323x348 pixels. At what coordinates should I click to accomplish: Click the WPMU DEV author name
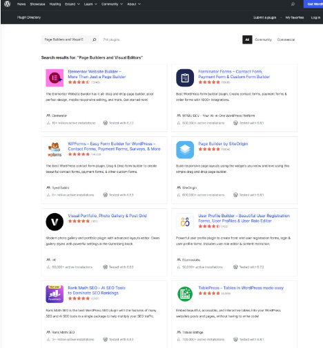(218, 116)
